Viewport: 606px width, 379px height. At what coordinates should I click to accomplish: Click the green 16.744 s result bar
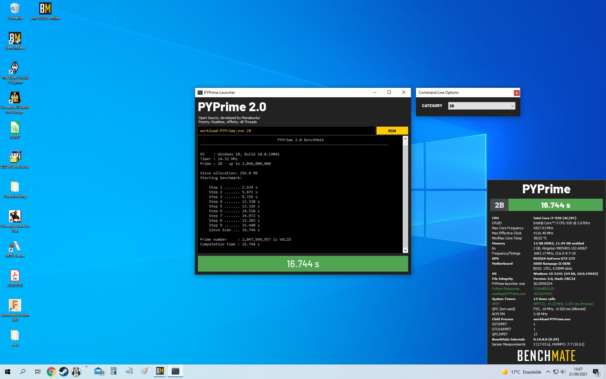[x=303, y=264]
